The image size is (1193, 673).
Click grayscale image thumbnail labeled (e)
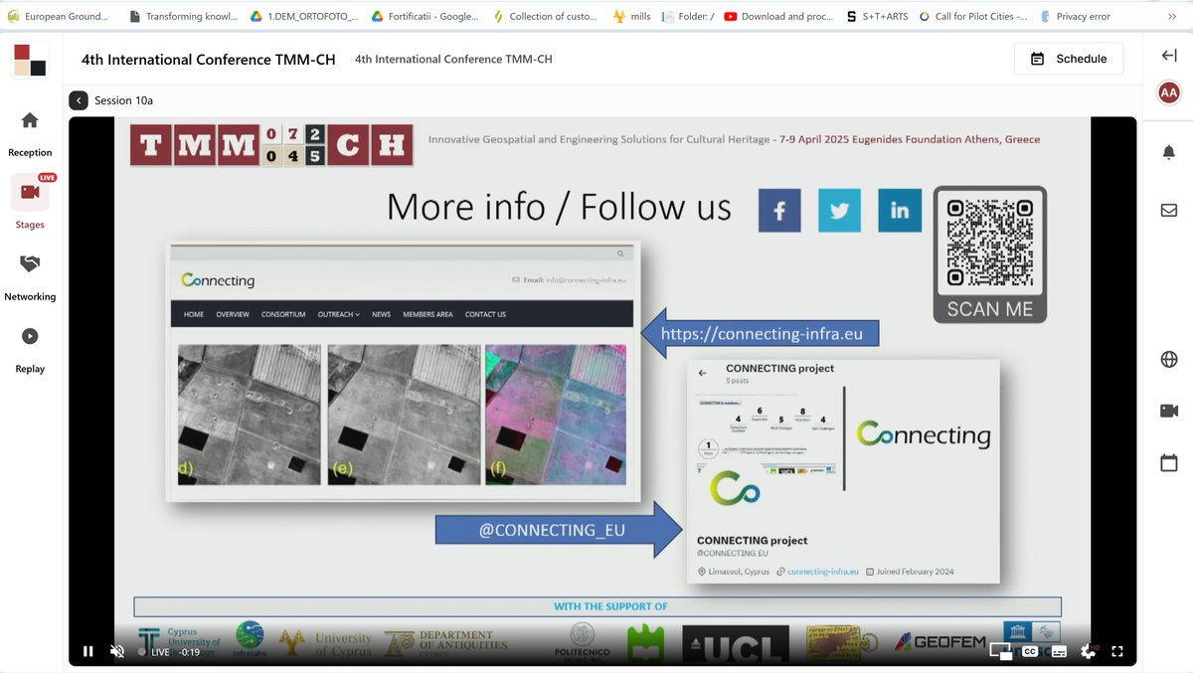tap(403, 415)
